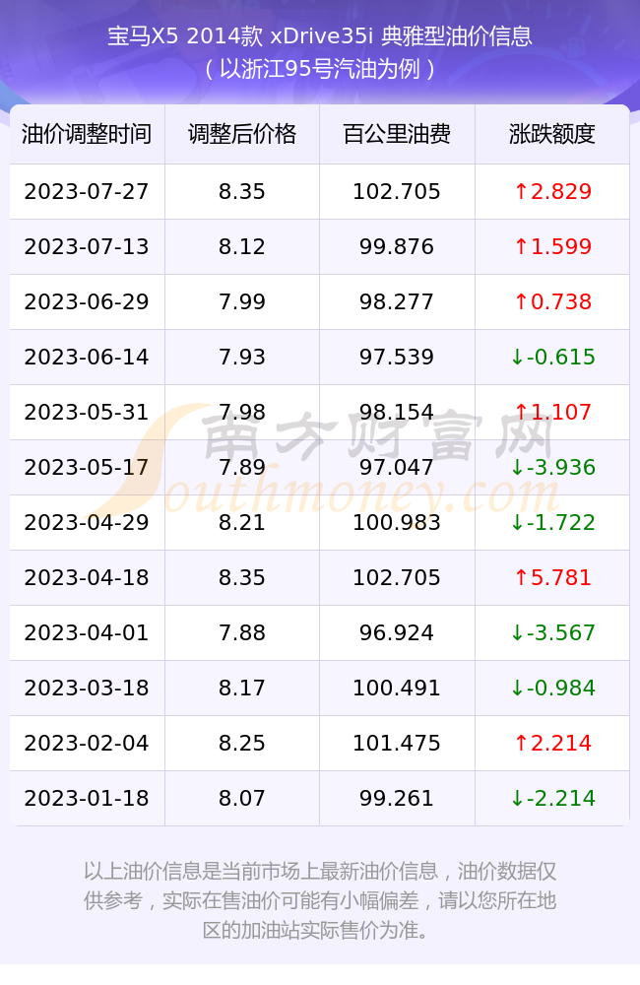Image resolution: width=640 pixels, height=985 pixels.
Task: Click the green down arrow beside -3.936
Action: click(518, 467)
